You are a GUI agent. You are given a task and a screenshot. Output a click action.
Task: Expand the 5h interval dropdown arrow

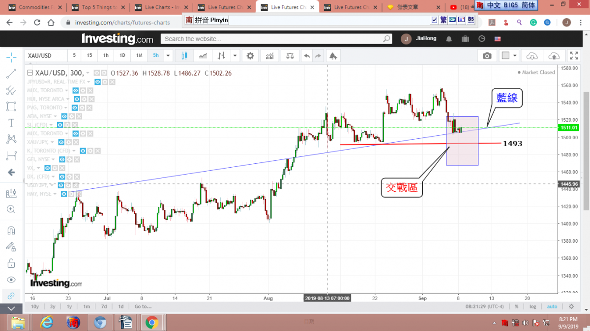(169, 56)
